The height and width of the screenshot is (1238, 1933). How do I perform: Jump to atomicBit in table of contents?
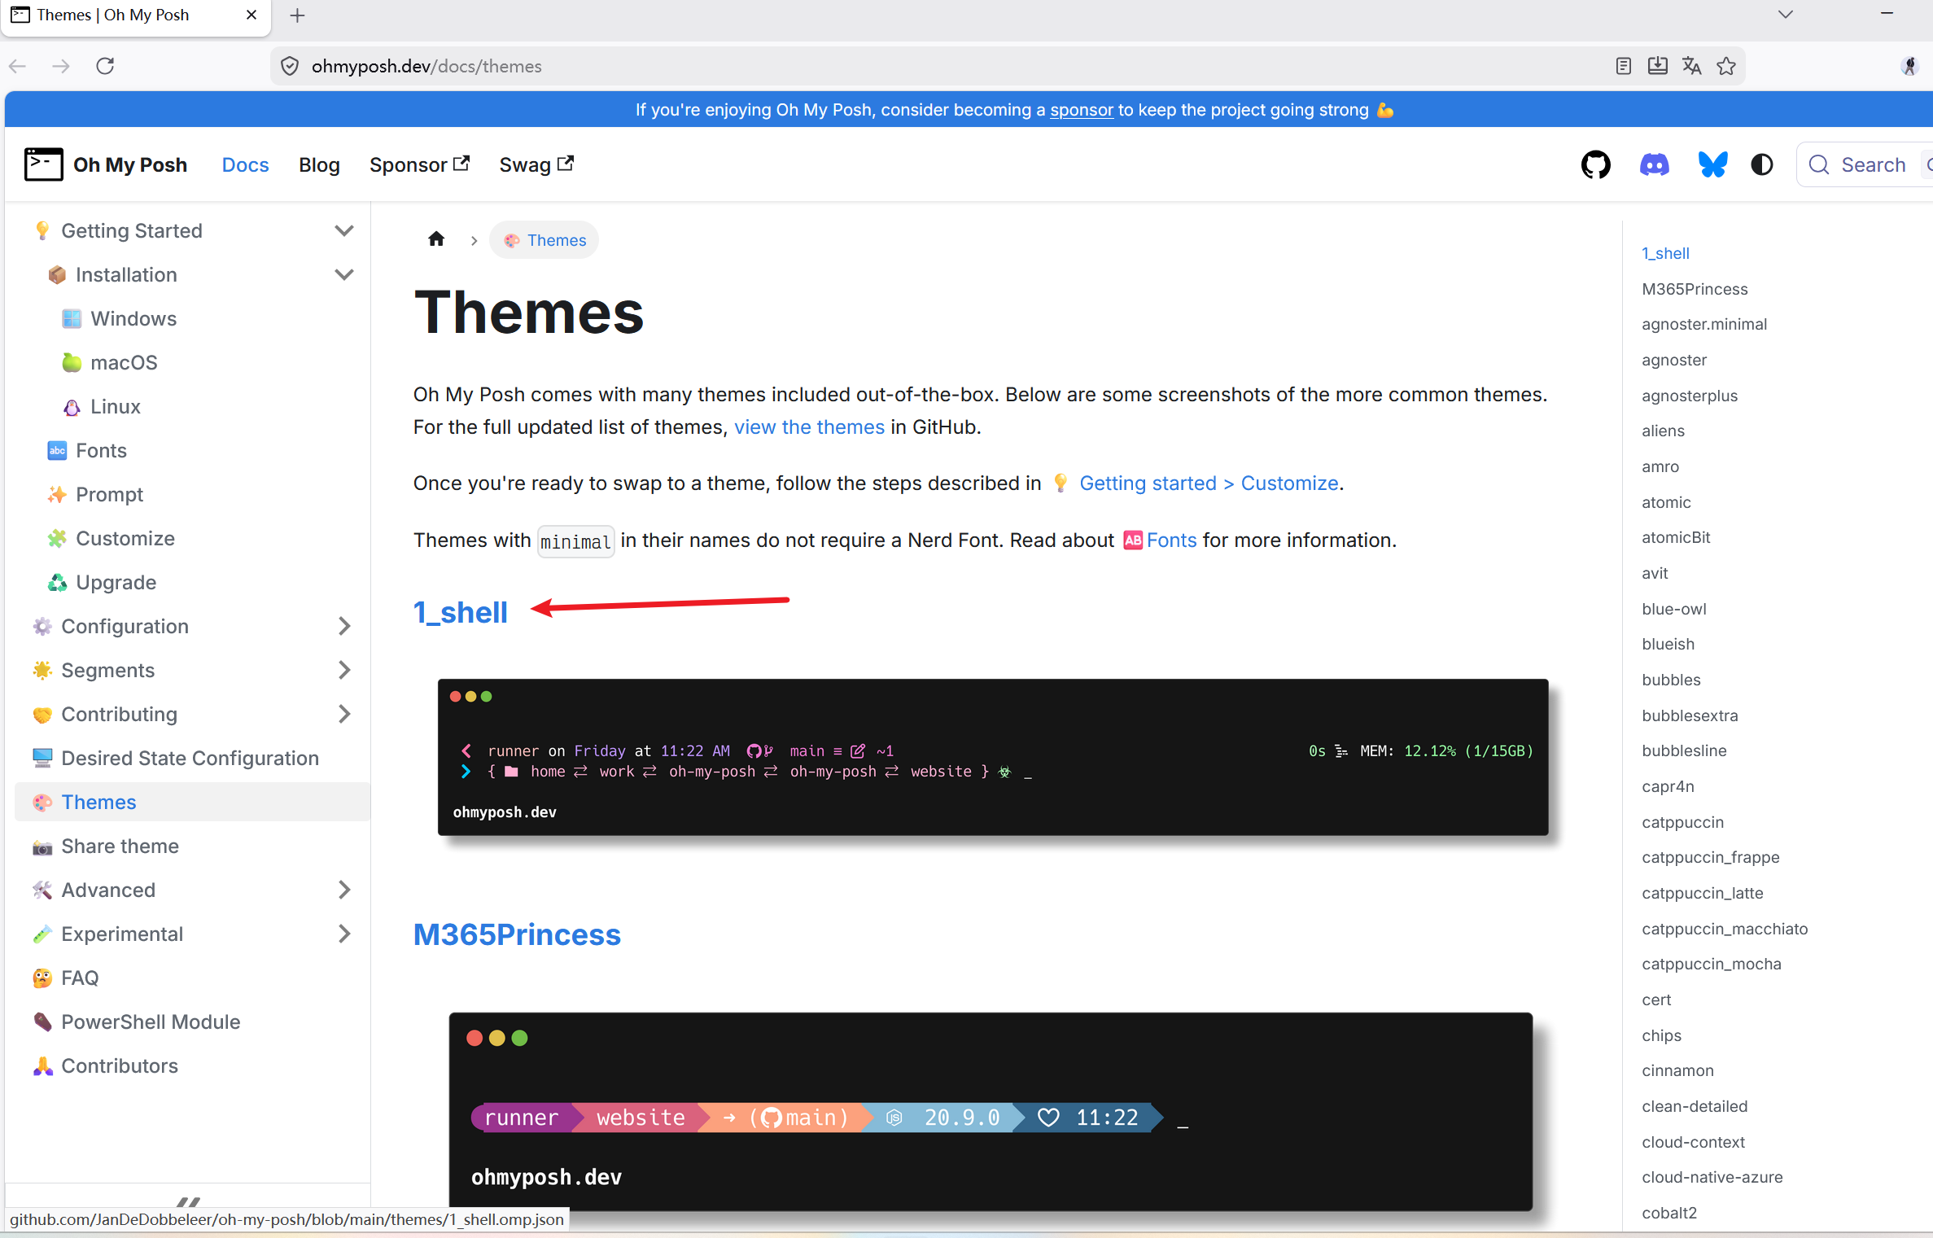coord(1676,537)
